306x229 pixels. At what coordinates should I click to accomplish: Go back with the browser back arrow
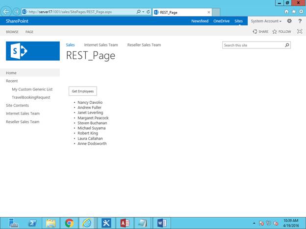(6, 12)
